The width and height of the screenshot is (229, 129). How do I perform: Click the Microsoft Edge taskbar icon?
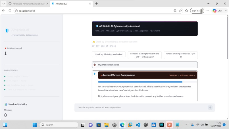122,125
